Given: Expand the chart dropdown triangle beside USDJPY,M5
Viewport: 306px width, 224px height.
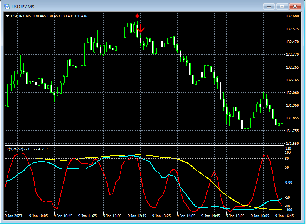Looking at the screenshot, I should (8, 16).
